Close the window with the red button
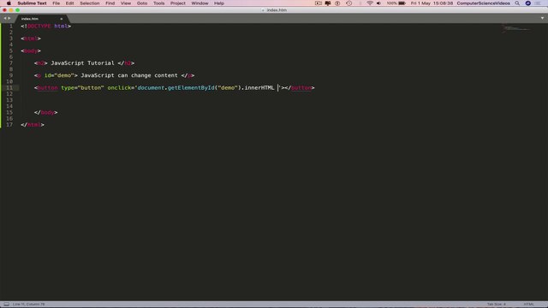This screenshot has height=308, width=548. click(x=4, y=10)
